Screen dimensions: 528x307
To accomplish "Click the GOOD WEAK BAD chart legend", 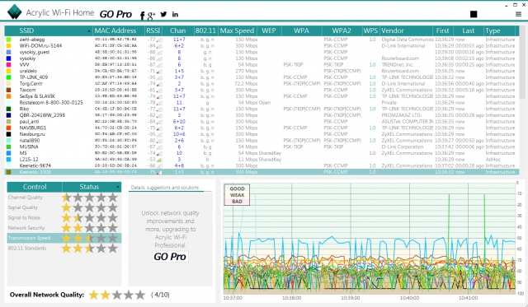I will coord(237,195).
